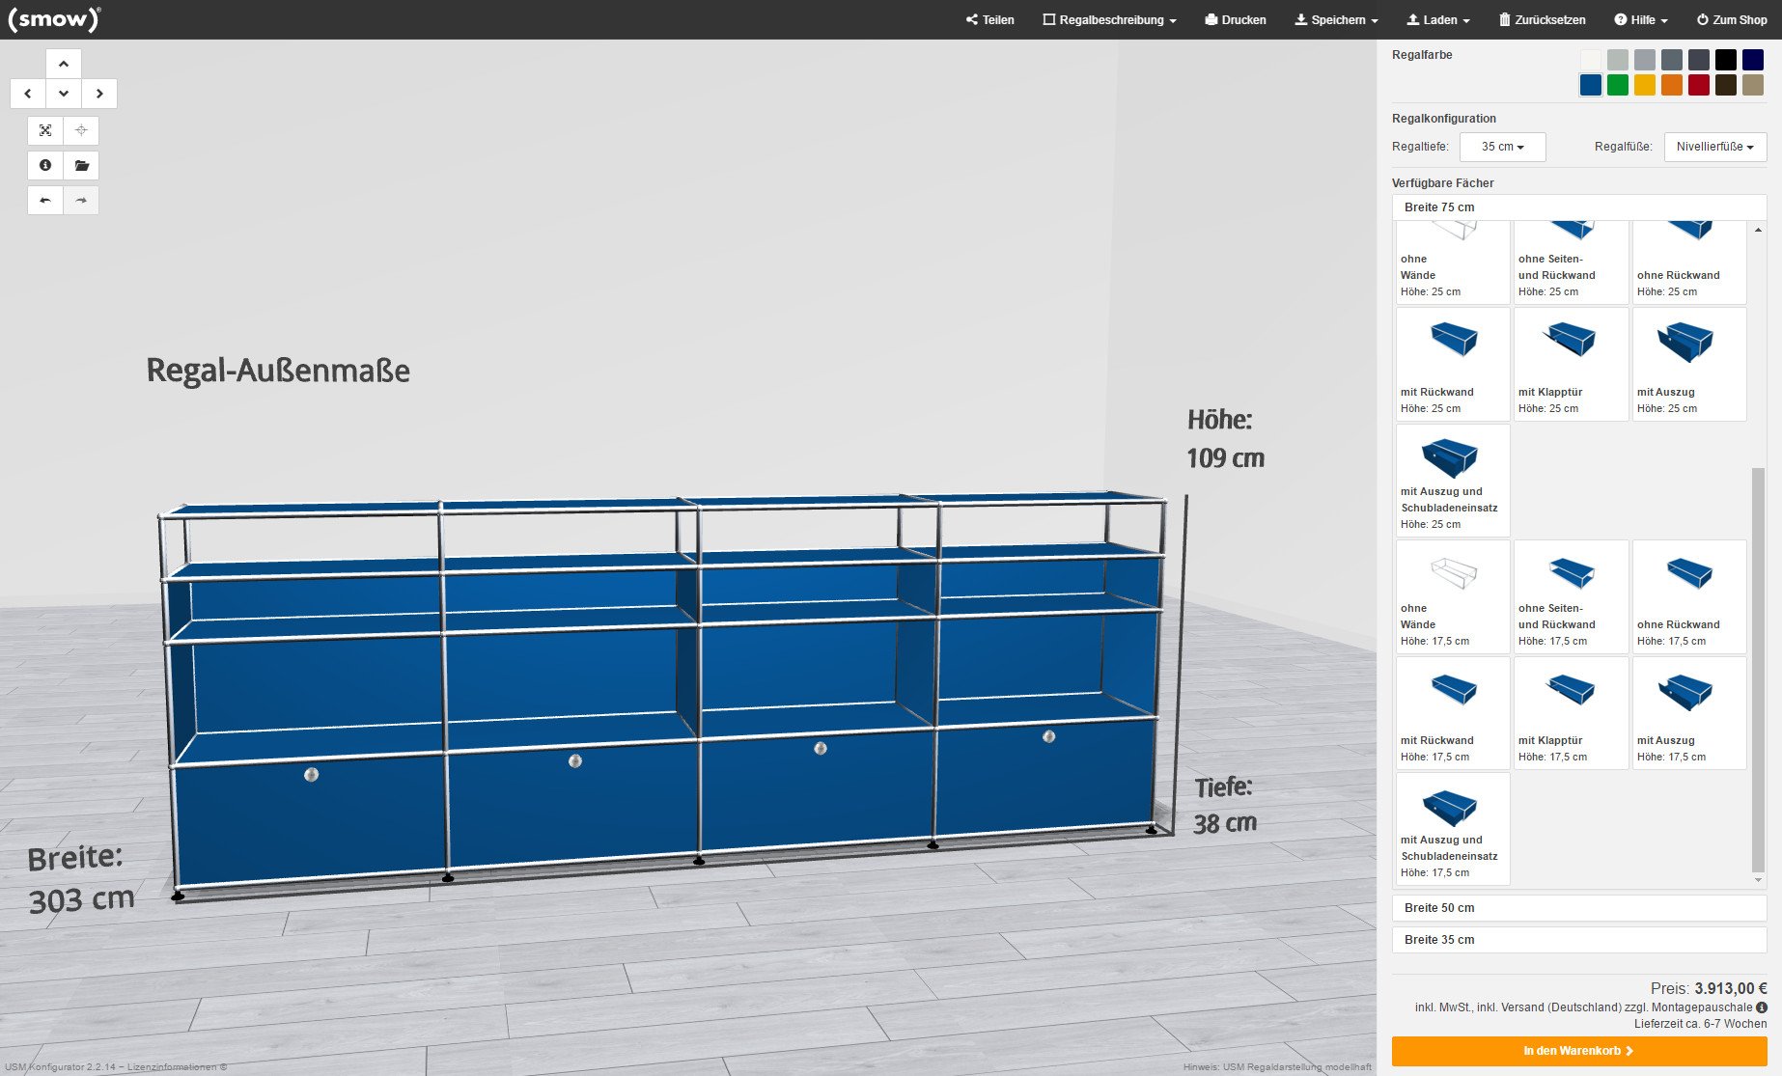Click the crosshair center view icon
Image resolution: width=1782 pixels, height=1076 pixels.
pyautogui.click(x=81, y=130)
